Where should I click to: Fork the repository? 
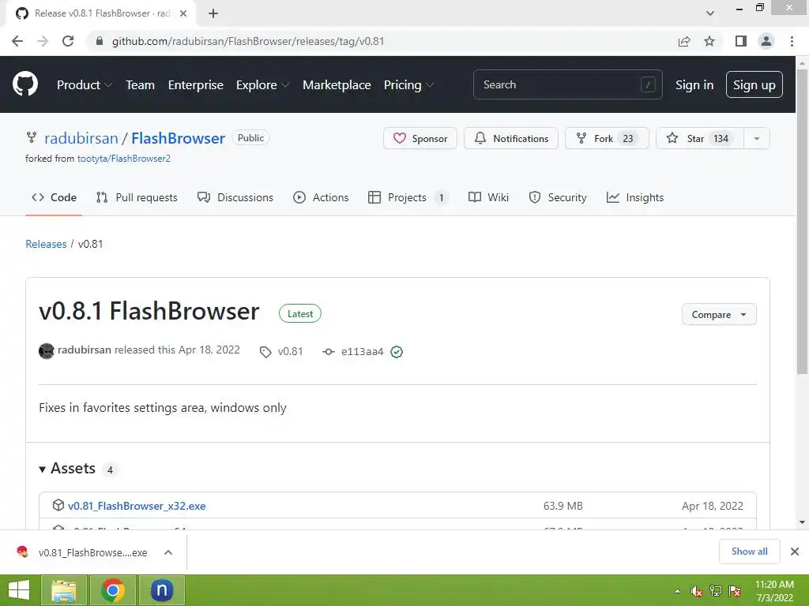pyautogui.click(x=607, y=139)
